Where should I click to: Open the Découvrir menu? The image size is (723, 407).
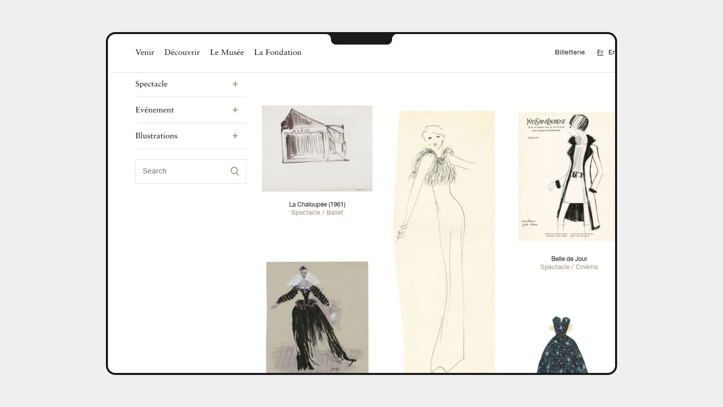pyautogui.click(x=182, y=52)
